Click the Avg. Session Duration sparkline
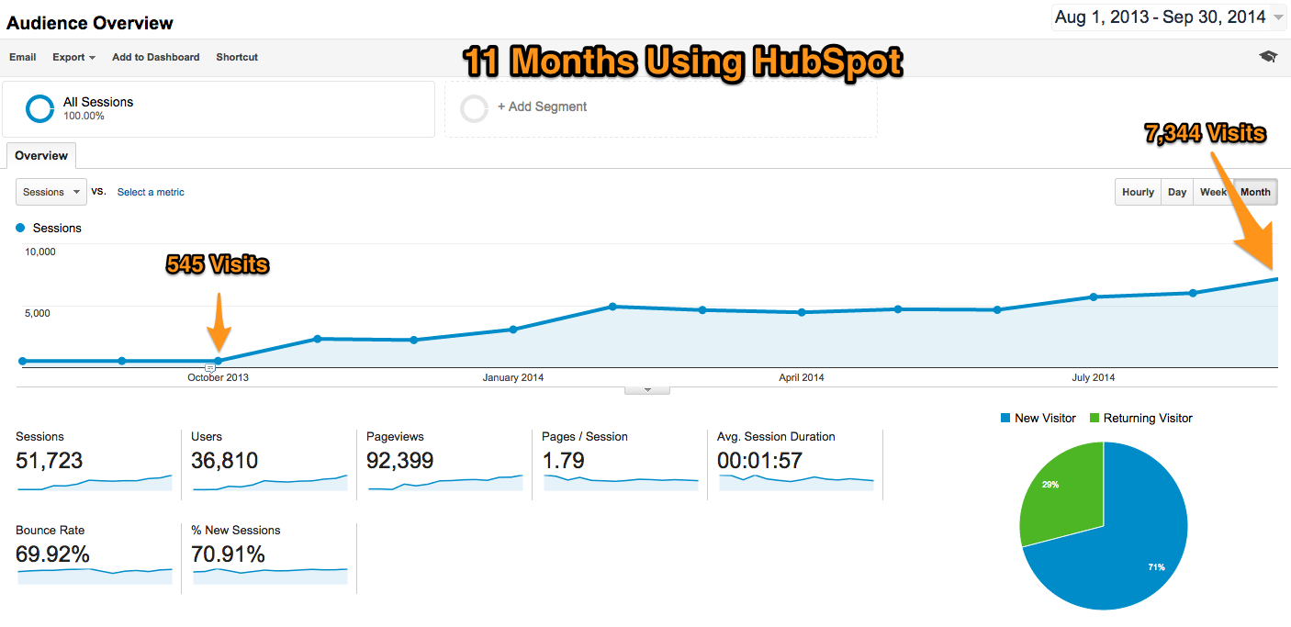 point(796,481)
